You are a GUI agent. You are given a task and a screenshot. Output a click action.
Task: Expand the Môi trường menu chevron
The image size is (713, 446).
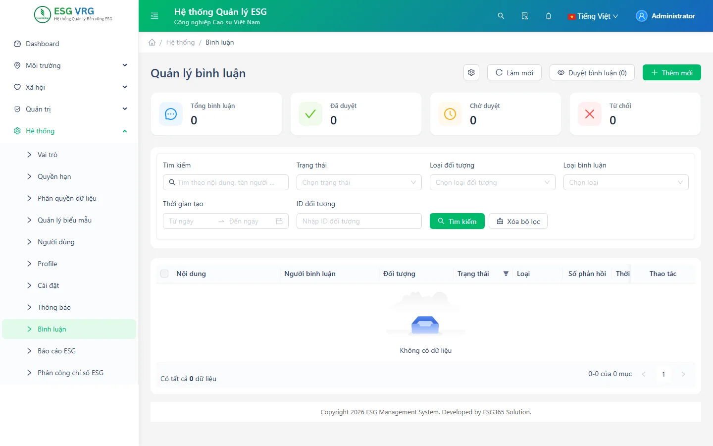(x=125, y=65)
